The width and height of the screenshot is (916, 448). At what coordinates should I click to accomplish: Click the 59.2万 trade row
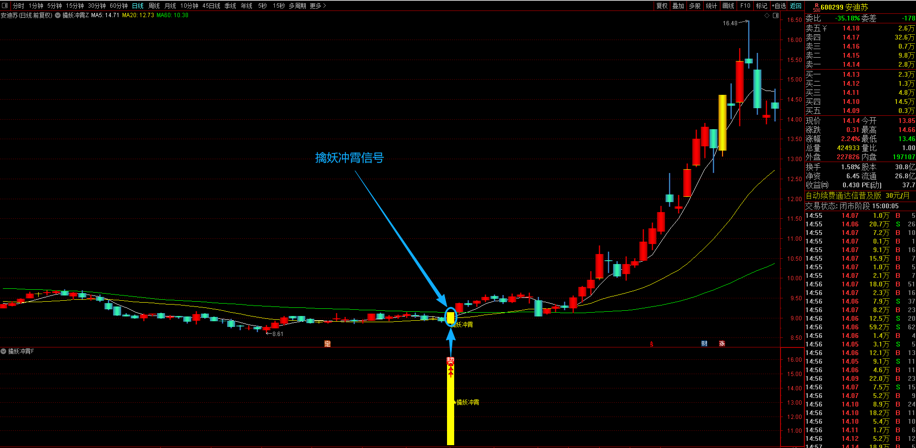pyautogui.click(x=860, y=327)
